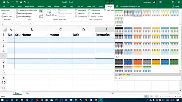This screenshot has width=182, height=102.
Task: Click Summarize with PivotTable
Action: [26, 10]
